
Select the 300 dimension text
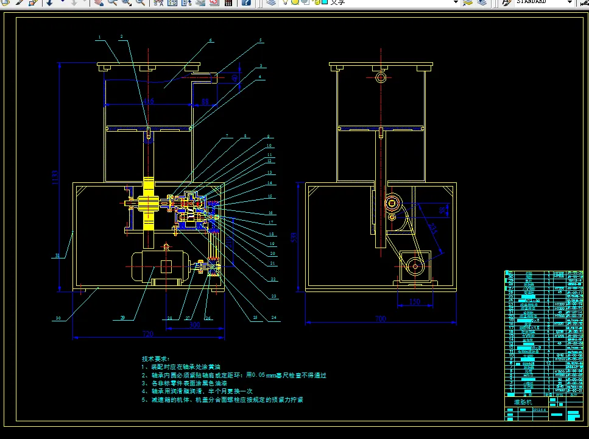coord(194,324)
